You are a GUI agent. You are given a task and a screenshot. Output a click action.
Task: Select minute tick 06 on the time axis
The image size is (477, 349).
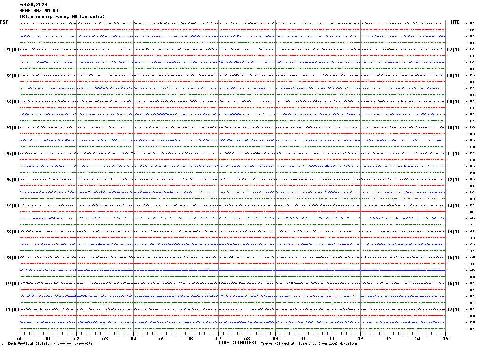(190, 338)
